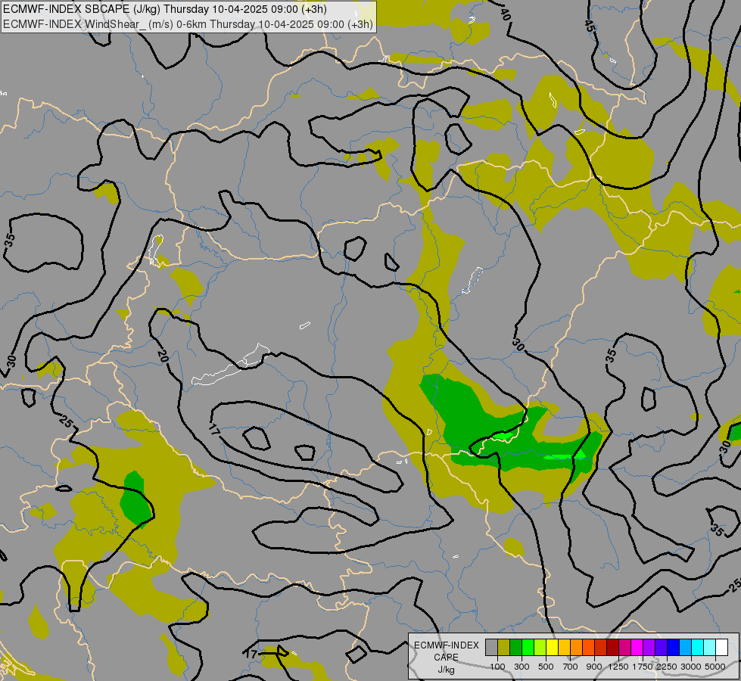
Task: Click the CAPE label in legend box
Action: [446, 658]
